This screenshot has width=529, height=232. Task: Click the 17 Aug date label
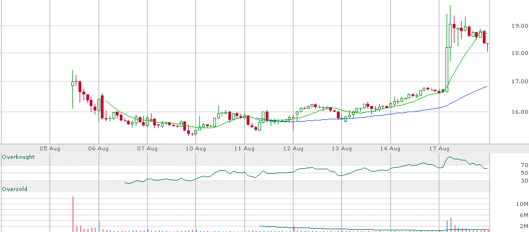click(x=439, y=148)
